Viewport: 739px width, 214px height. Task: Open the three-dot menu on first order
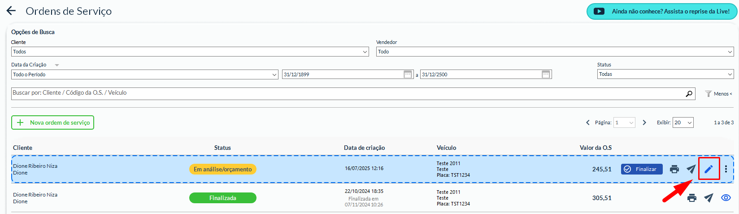pos(726,169)
